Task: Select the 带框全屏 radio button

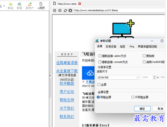Action: pyautogui.click(x=98, y=97)
